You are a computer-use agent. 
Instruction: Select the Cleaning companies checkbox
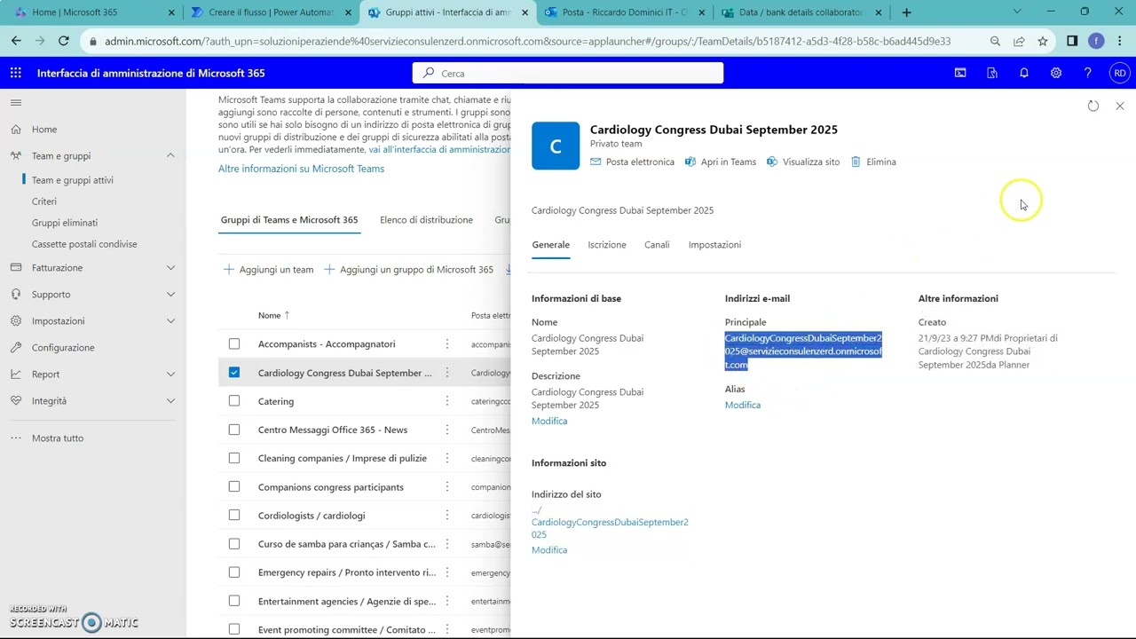234,458
